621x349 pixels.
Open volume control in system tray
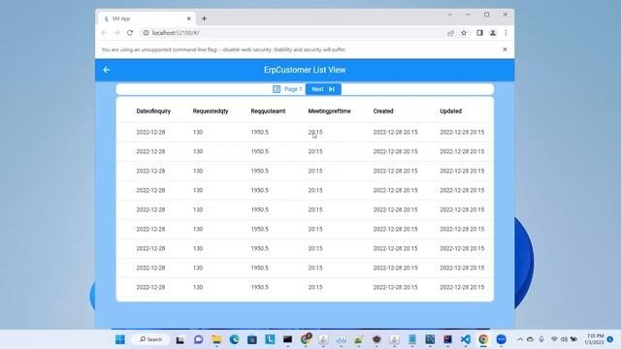pos(564,339)
